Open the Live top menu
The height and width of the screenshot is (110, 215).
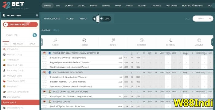tap(58, 5)
